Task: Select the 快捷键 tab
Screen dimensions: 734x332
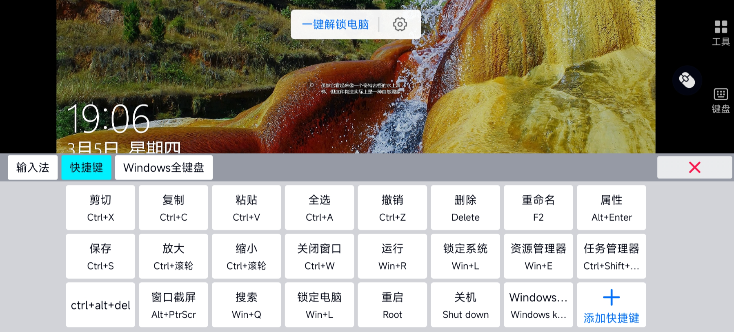Action: click(x=86, y=167)
